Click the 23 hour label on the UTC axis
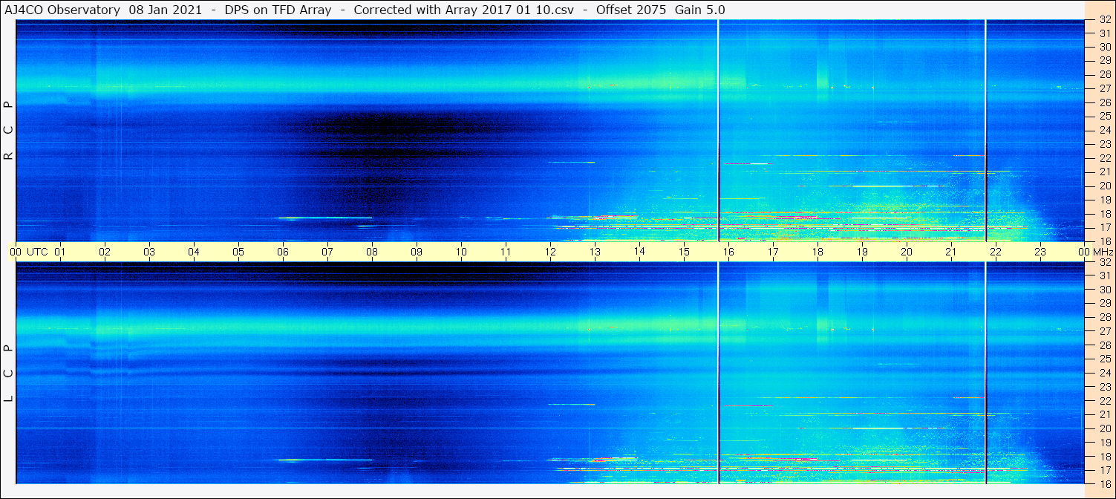The width and height of the screenshot is (1116, 499). pos(1040,252)
